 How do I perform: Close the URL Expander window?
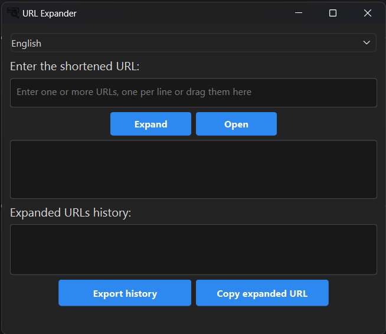(367, 13)
